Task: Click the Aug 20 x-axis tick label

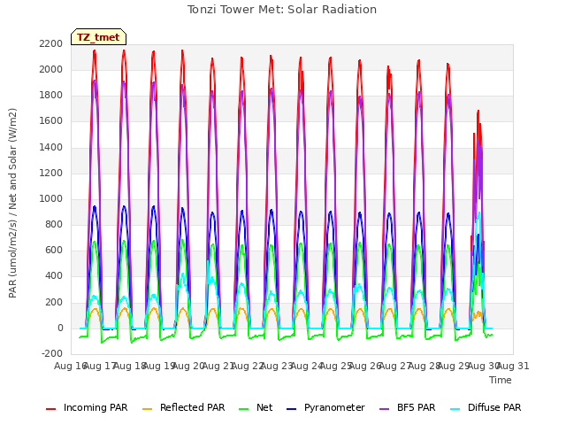Action: (189, 366)
